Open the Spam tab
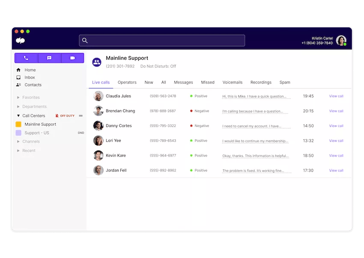 (285, 82)
